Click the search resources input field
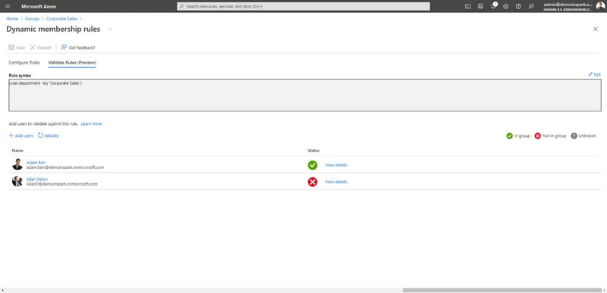Screen dimensions: 607x293 pos(303,7)
